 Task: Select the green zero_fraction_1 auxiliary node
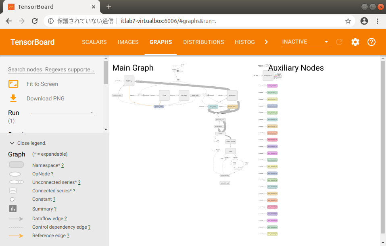tap(272, 93)
